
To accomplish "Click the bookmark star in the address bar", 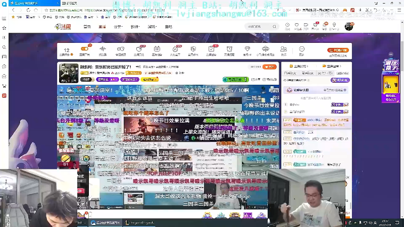I will pos(46,10).
